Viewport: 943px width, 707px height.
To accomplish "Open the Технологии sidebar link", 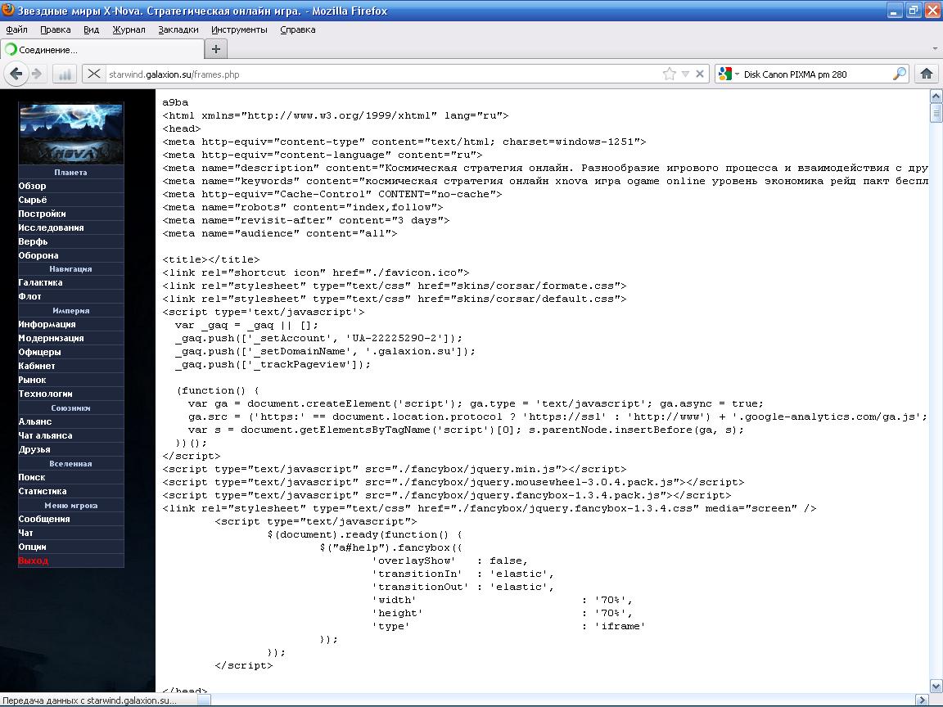I will click(45, 393).
